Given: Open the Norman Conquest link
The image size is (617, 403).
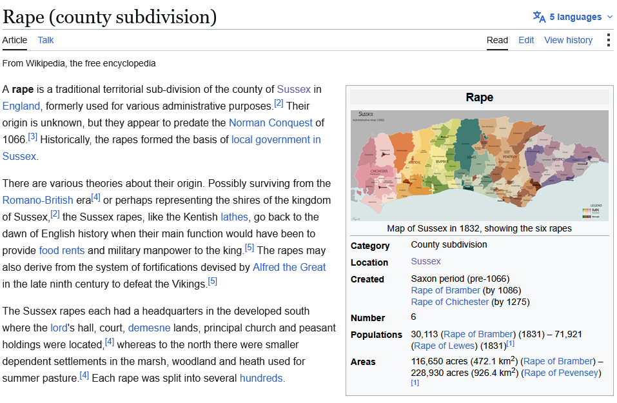Looking at the screenshot, I should 271,123.
